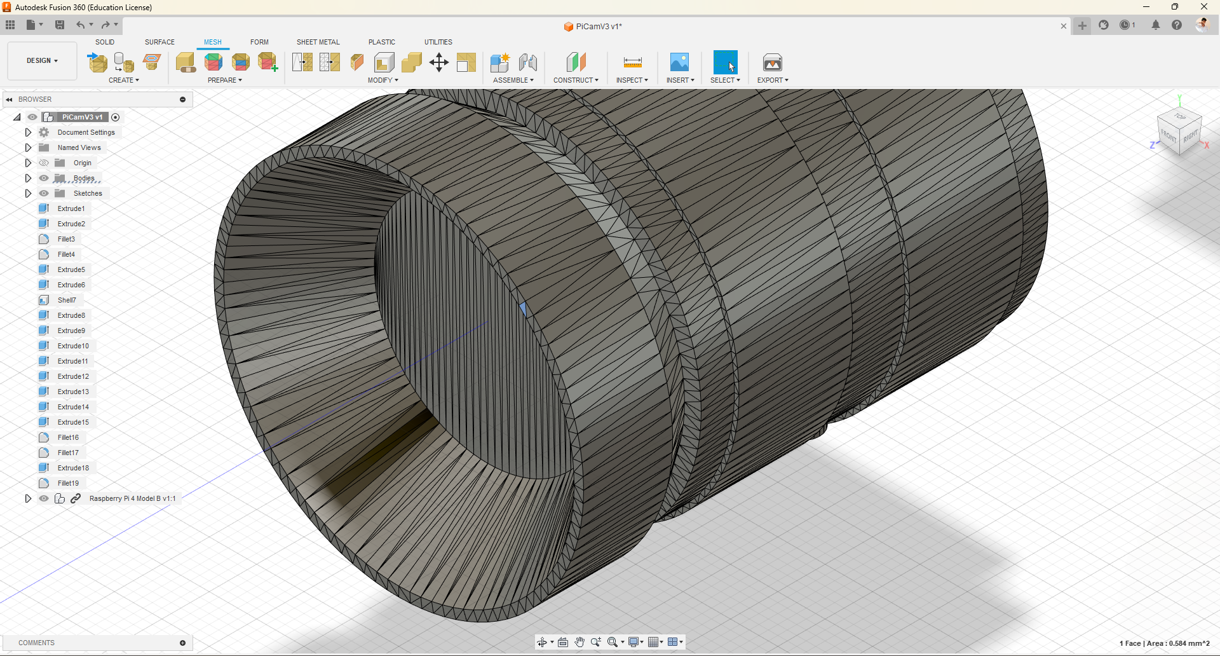Viewport: 1220px width, 656px height.
Task: Click the mesh Shell tool icon
Action: click(x=384, y=62)
